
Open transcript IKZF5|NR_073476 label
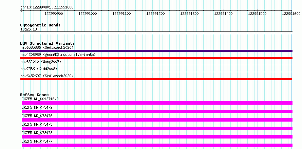pyautogui.click(x=37, y=116)
